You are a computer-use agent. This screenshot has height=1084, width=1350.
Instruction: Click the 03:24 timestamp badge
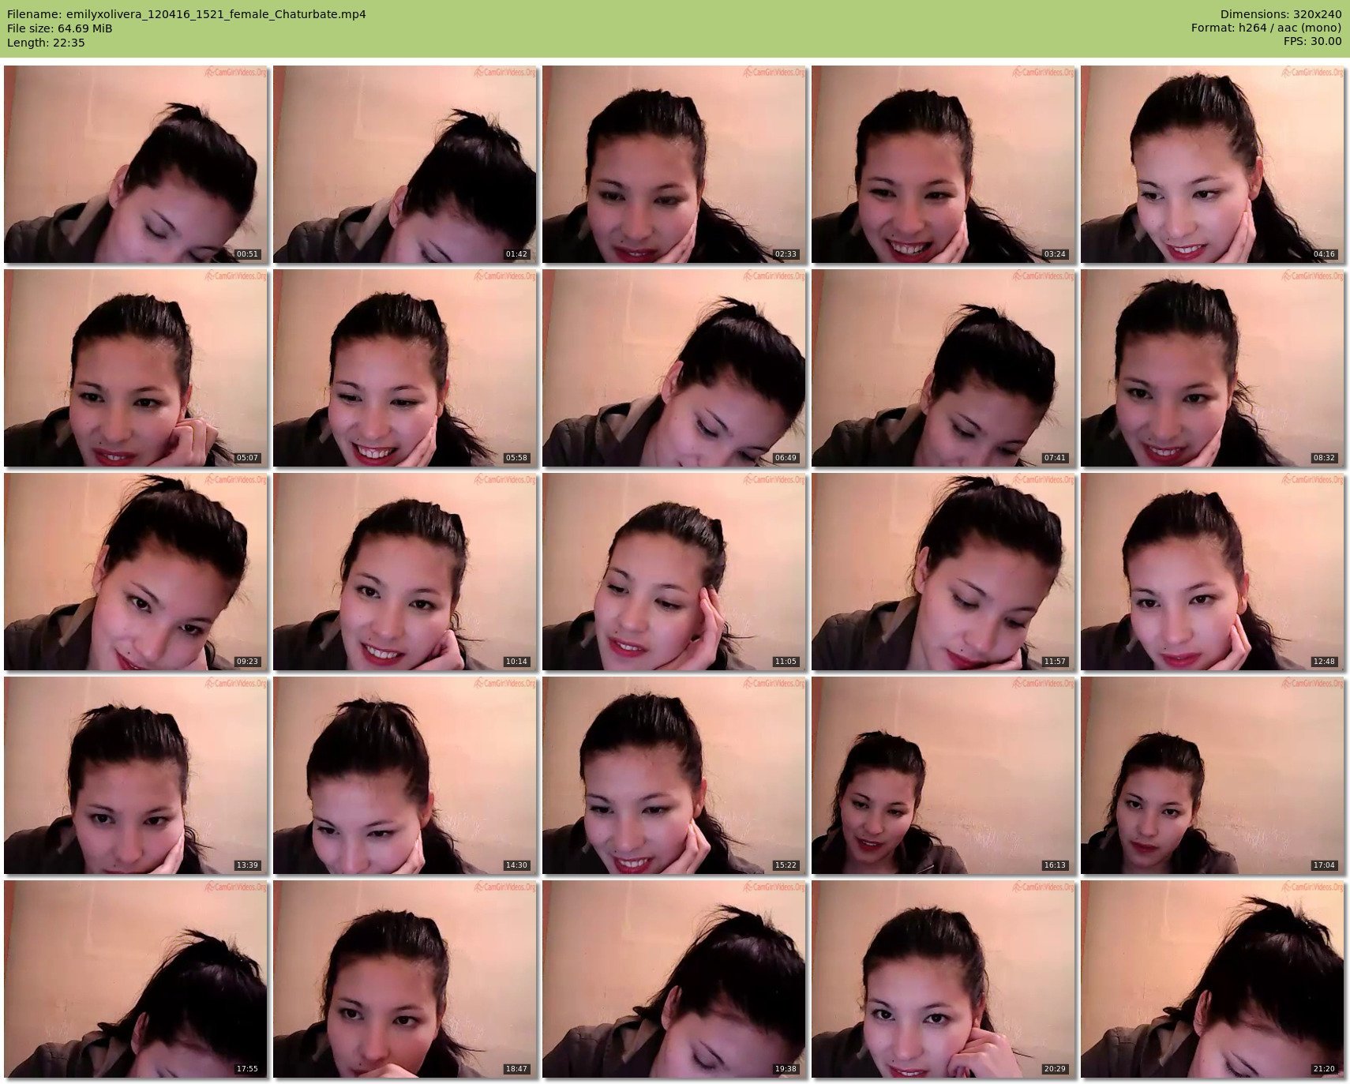click(x=1054, y=254)
